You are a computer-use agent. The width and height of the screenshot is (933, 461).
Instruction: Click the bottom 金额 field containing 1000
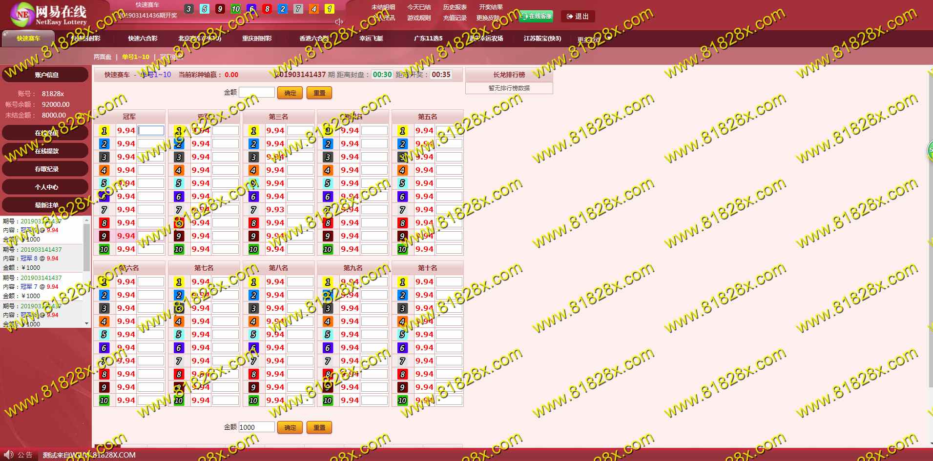tap(256, 427)
